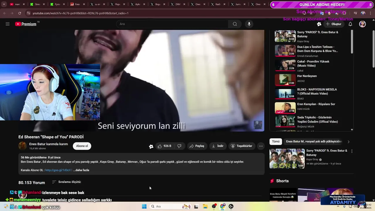Click the Ask AI sparkle icon beside like
The width and height of the screenshot is (375, 211).
[151, 146]
